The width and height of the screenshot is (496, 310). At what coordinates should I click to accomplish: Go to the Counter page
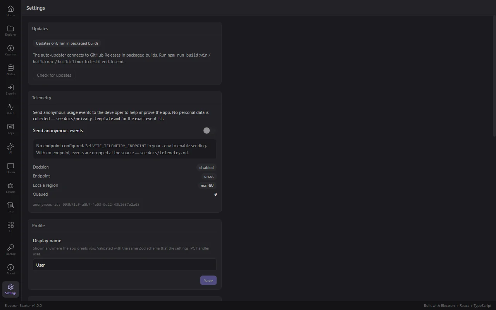pyautogui.click(x=10, y=51)
